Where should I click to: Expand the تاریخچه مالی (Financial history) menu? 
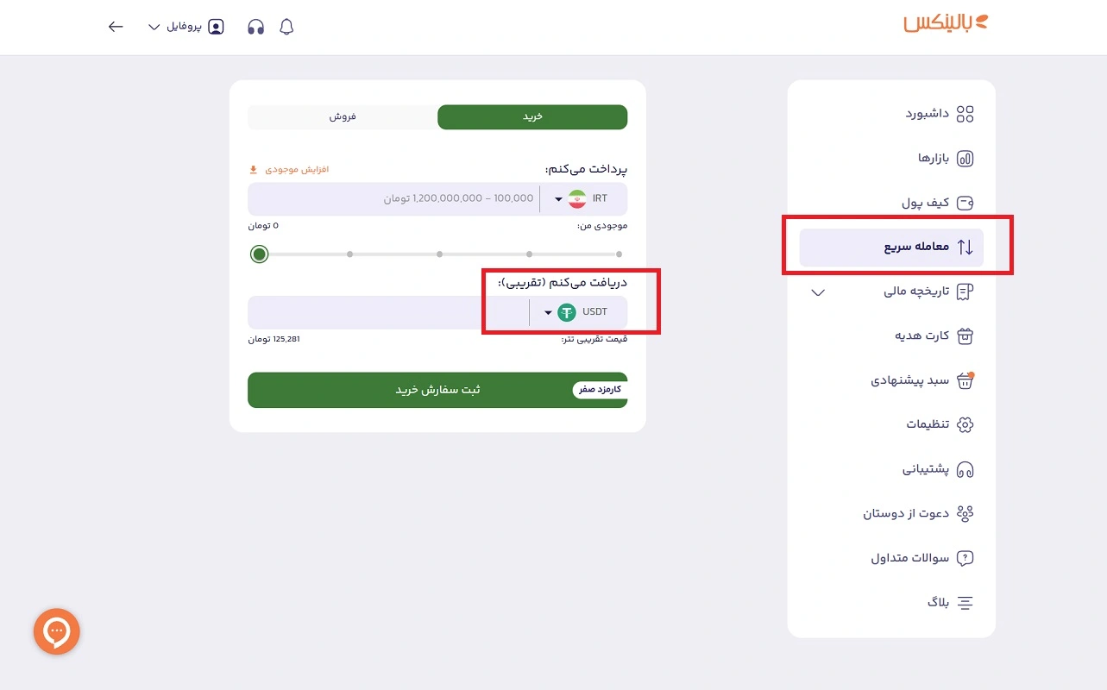coord(817,292)
